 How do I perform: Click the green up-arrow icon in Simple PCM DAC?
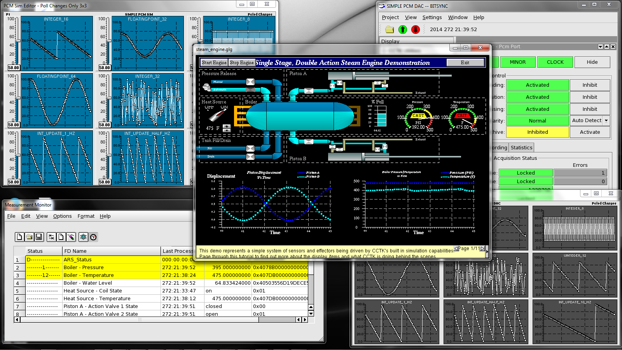[x=403, y=30]
